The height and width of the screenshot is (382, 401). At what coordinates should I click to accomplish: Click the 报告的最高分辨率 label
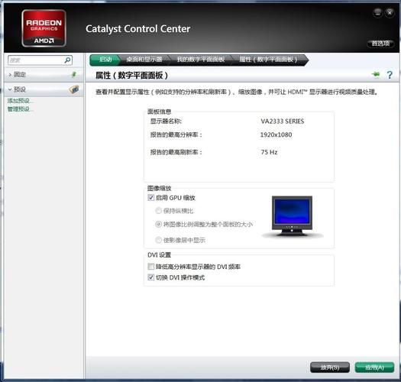coord(176,134)
